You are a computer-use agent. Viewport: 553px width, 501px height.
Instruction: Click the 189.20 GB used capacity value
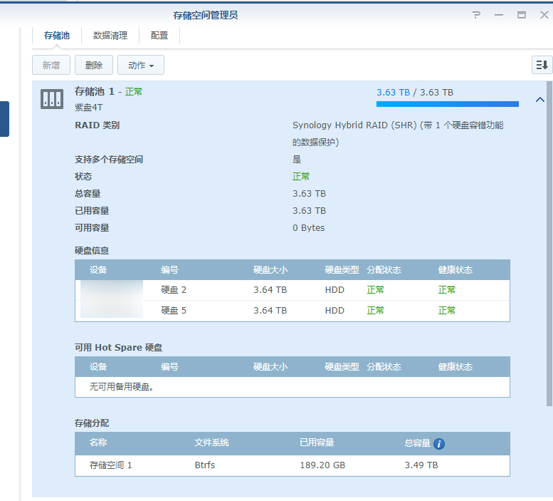(322, 465)
